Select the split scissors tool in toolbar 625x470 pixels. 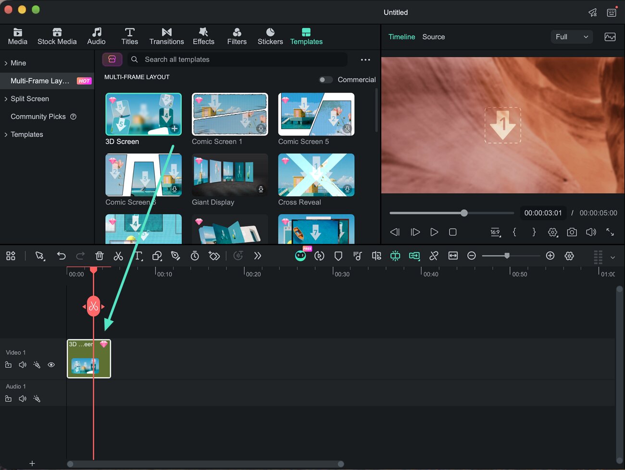tap(118, 256)
